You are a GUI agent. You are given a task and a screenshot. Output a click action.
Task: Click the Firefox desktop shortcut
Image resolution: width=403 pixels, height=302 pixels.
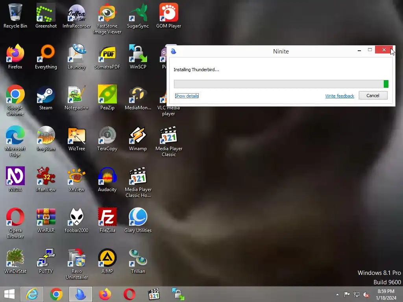[x=15, y=56]
